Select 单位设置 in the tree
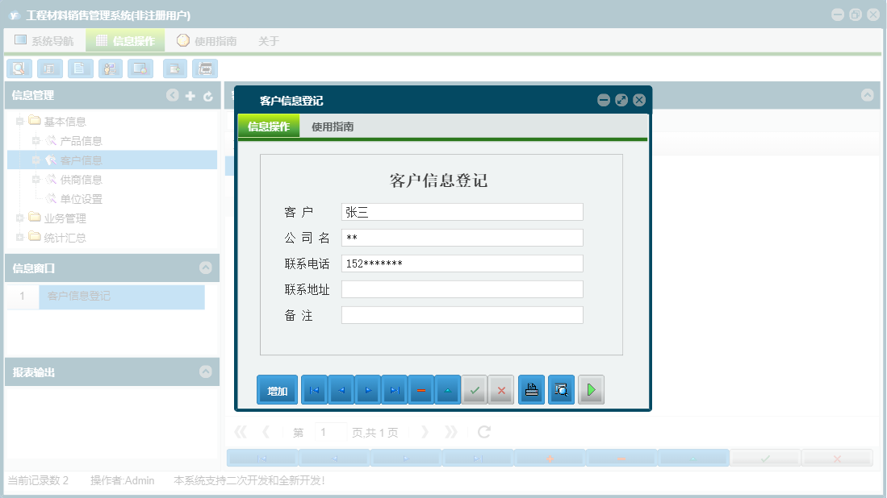This screenshot has width=887, height=498. click(81, 199)
